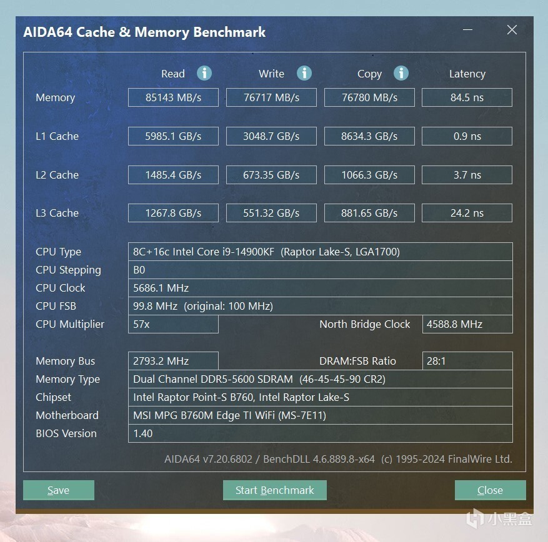Click the CPU FSB value 99.8 MHz
This screenshot has width=548, height=542.
click(321, 306)
